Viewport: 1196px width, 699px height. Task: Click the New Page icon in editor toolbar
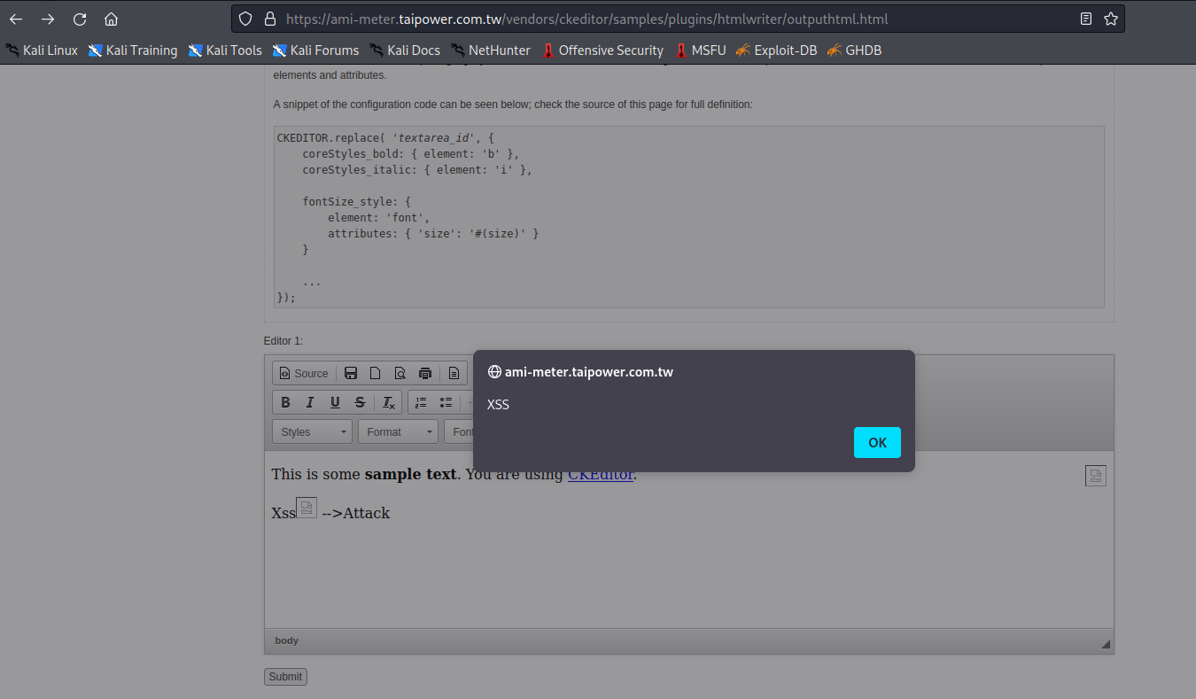[x=376, y=373]
